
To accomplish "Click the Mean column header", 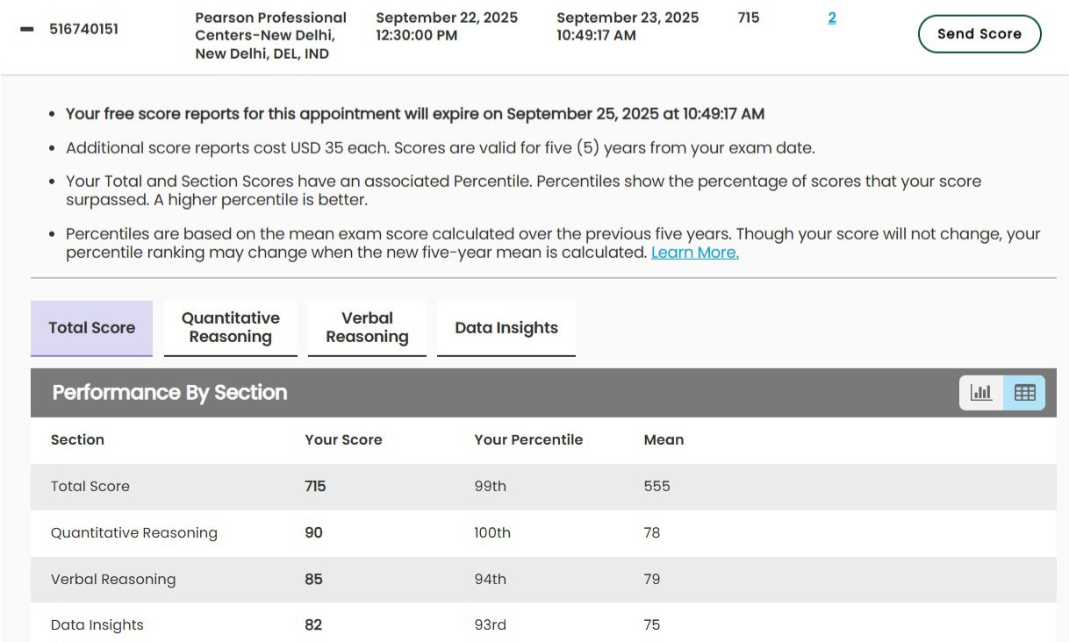I will [664, 440].
